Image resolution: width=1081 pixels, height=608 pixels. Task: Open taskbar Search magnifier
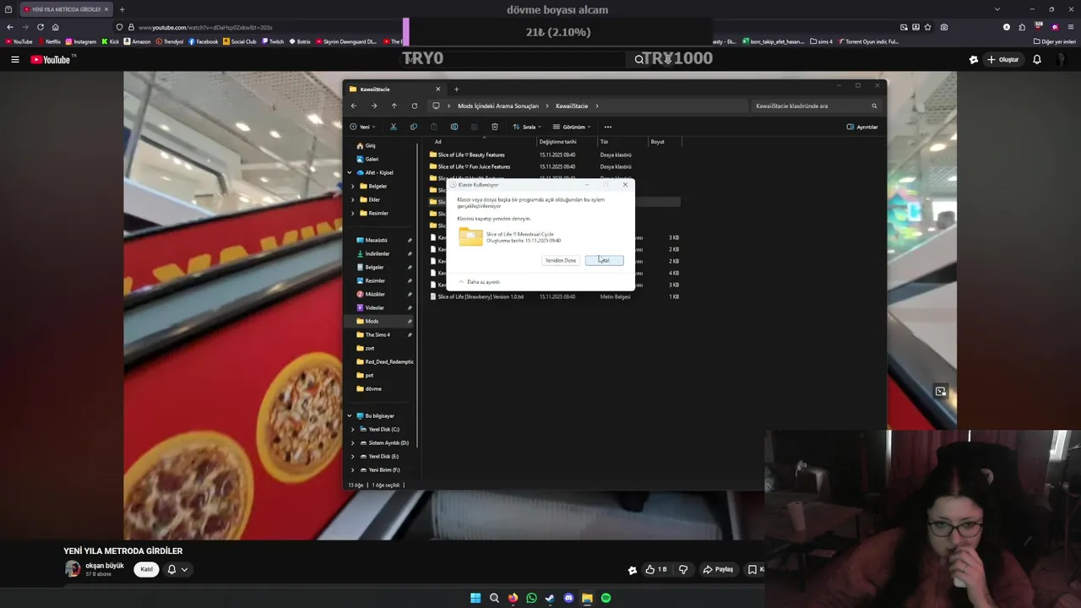point(494,598)
